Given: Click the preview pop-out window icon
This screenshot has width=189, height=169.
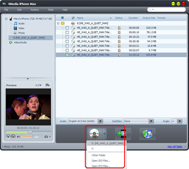Looking at the screenshot, I should [x=47, y=85].
